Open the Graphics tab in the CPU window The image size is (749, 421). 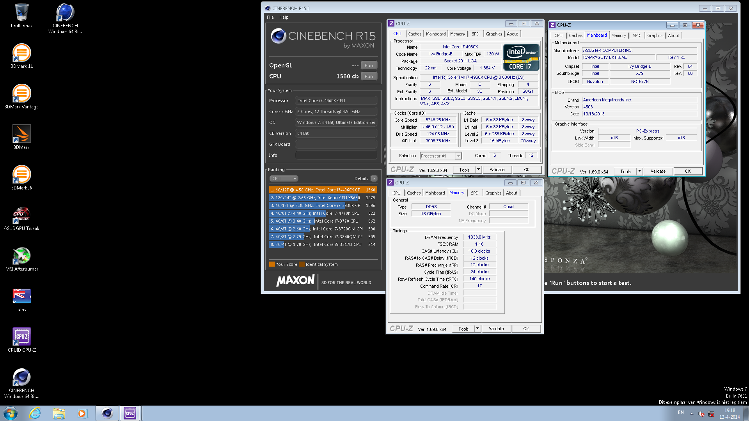(x=494, y=34)
